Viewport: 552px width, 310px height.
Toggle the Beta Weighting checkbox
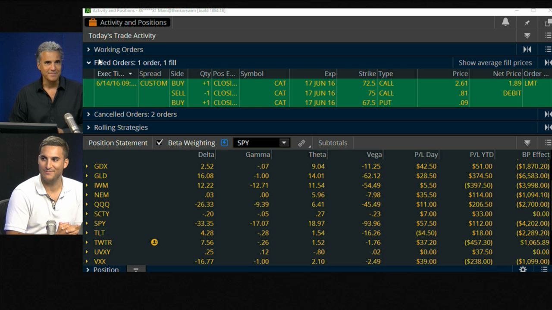click(160, 143)
